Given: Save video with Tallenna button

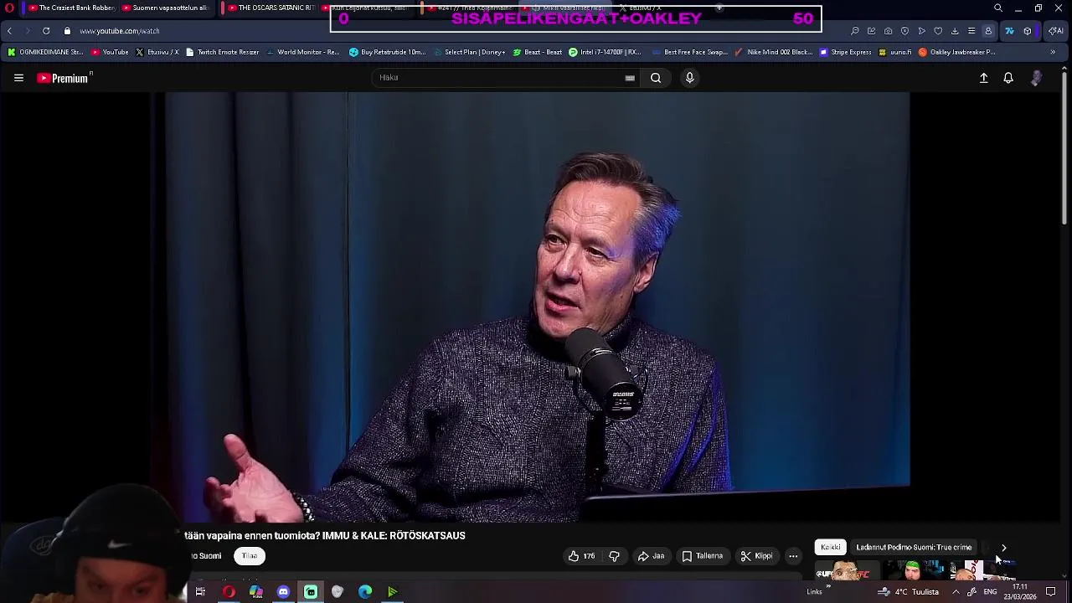Looking at the screenshot, I should coord(702,556).
